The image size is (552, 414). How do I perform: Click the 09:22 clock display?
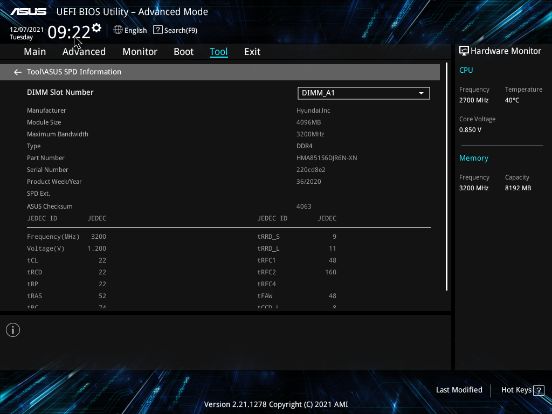coord(69,32)
